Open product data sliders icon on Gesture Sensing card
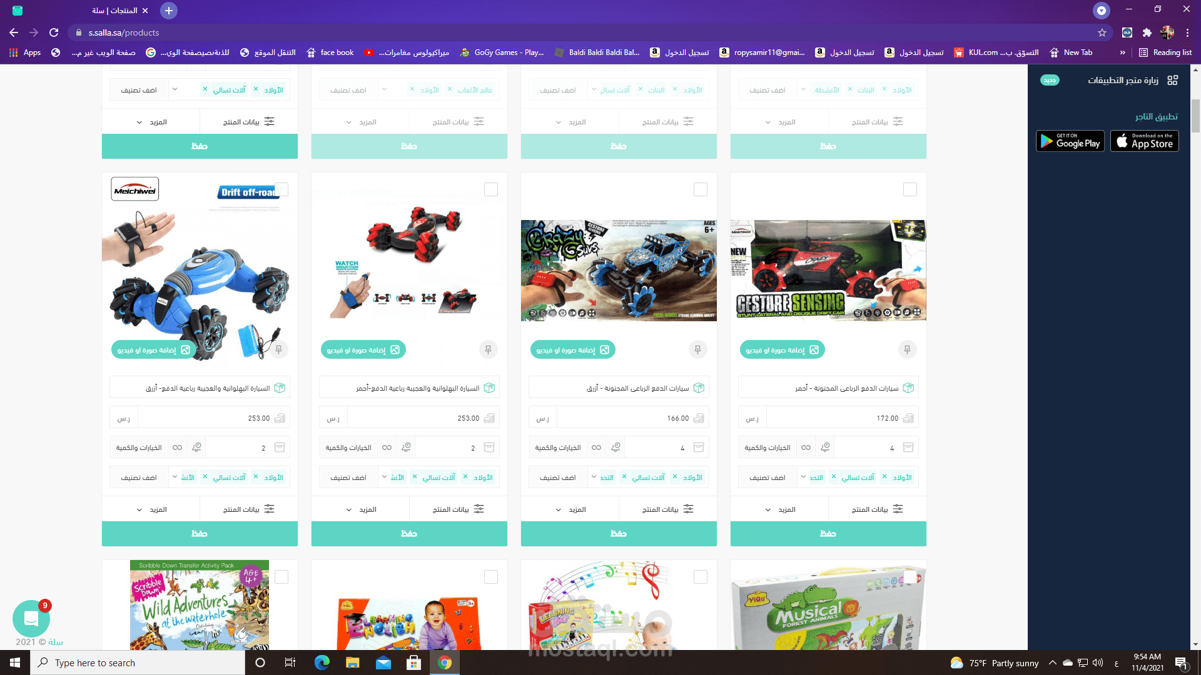 [x=898, y=509]
